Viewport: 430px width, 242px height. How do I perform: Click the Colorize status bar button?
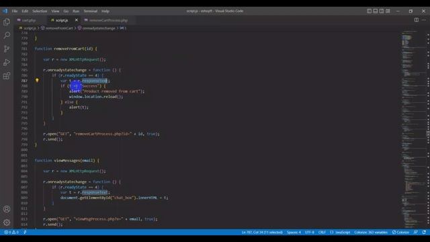(x=400, y=232)
